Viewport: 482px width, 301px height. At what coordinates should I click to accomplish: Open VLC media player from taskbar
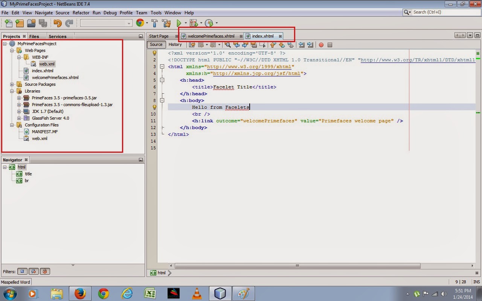point(197,293)
